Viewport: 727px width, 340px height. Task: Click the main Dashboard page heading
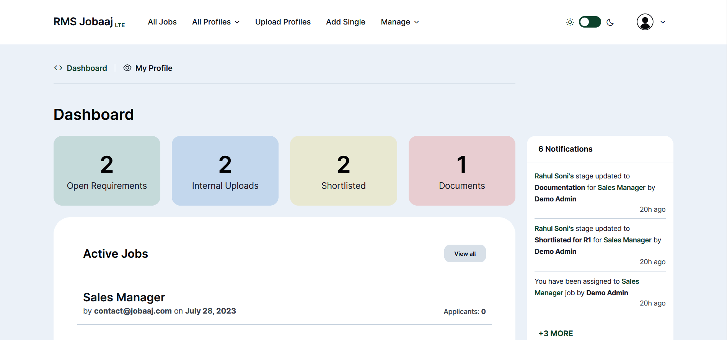point(94,114)
